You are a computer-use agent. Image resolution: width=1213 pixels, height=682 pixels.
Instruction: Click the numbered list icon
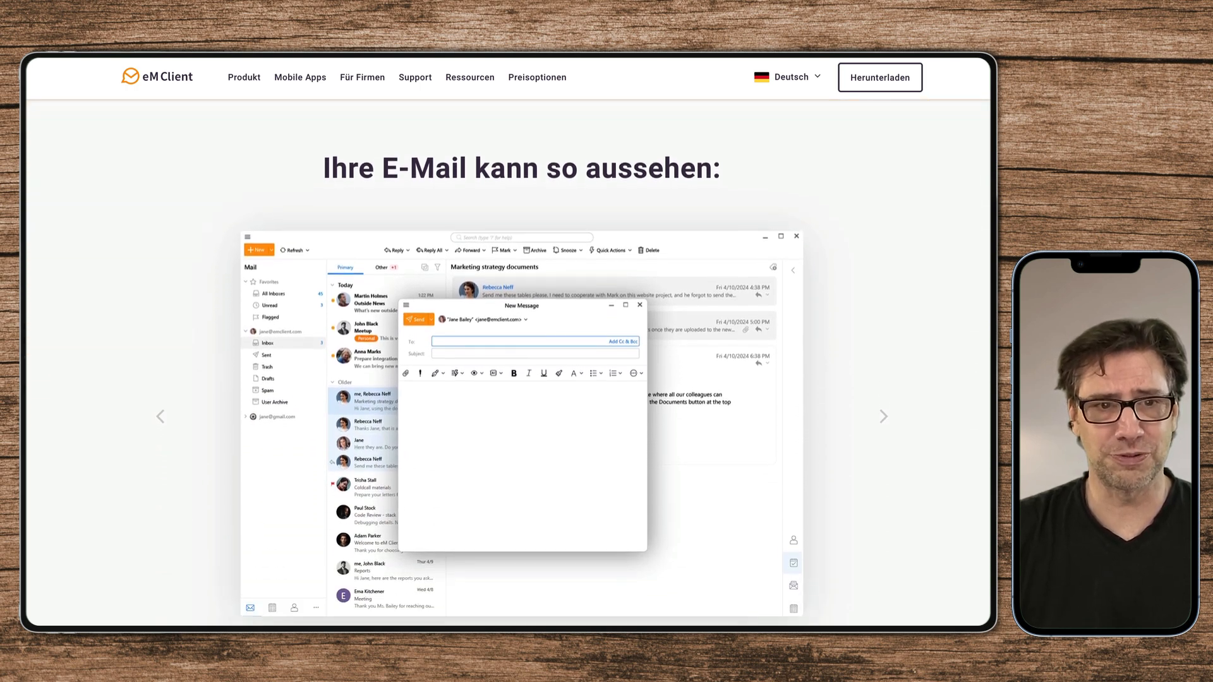[x=613, y=373]
